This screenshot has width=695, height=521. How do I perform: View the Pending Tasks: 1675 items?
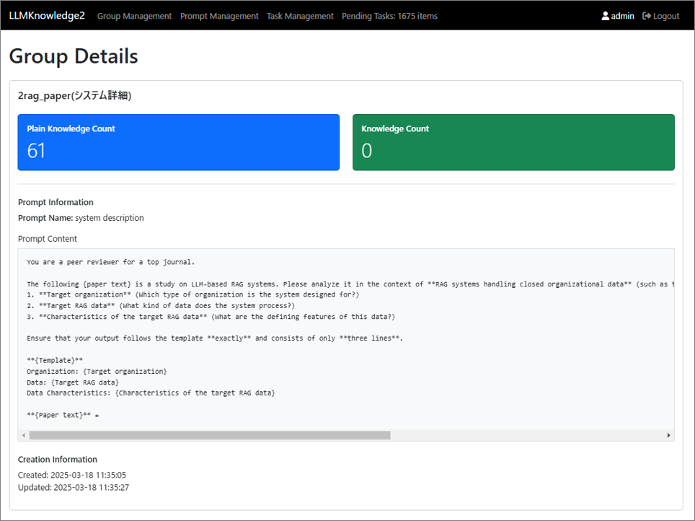point(389,16)
